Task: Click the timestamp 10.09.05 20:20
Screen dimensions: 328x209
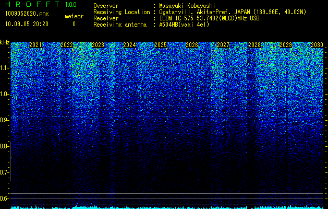Action: pos(27,24)
